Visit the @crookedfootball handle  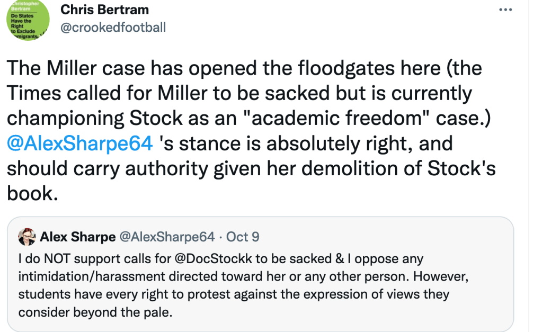[113, 26]
